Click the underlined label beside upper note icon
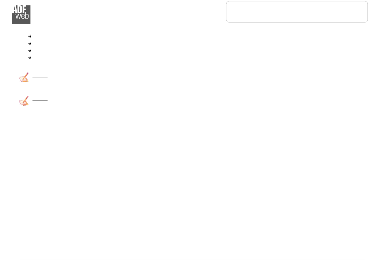Image resolution: width=386 pixels, height=267 pixels. coord(40,77)
